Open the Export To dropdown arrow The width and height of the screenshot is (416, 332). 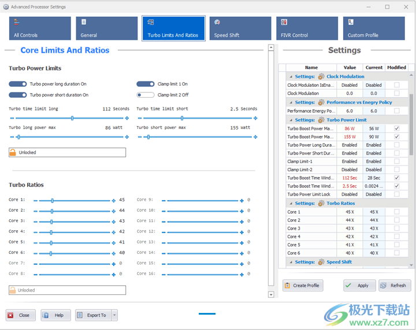tap(114, 315)
